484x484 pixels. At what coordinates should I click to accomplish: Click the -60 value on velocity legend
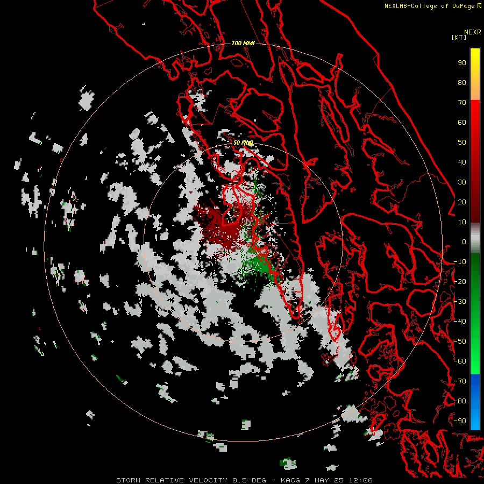pos(460,361)
